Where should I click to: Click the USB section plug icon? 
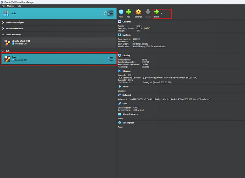click(120, 104)
